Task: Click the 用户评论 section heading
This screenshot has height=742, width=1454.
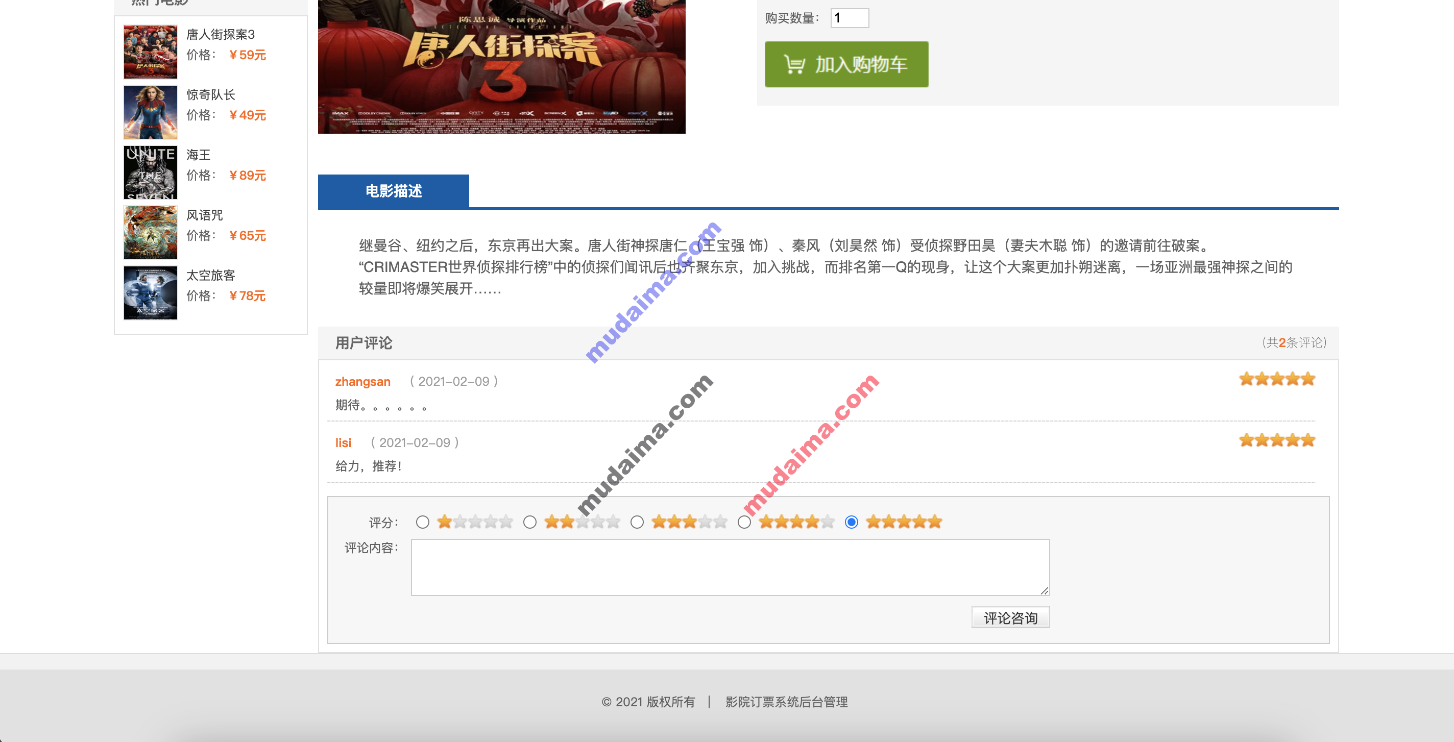Action: coord(363,343)
